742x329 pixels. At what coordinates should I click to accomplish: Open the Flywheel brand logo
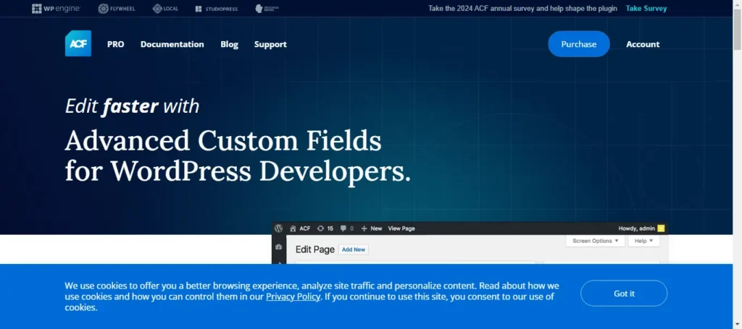click(x=116, y=9)
